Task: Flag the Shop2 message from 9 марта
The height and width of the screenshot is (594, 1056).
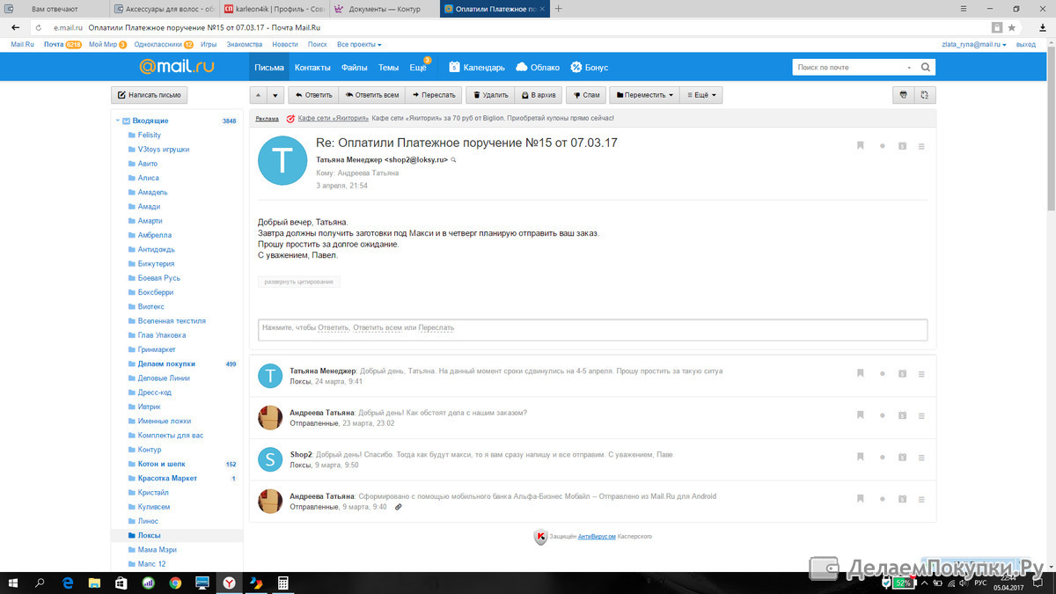Action: click(x=861, y=457)
